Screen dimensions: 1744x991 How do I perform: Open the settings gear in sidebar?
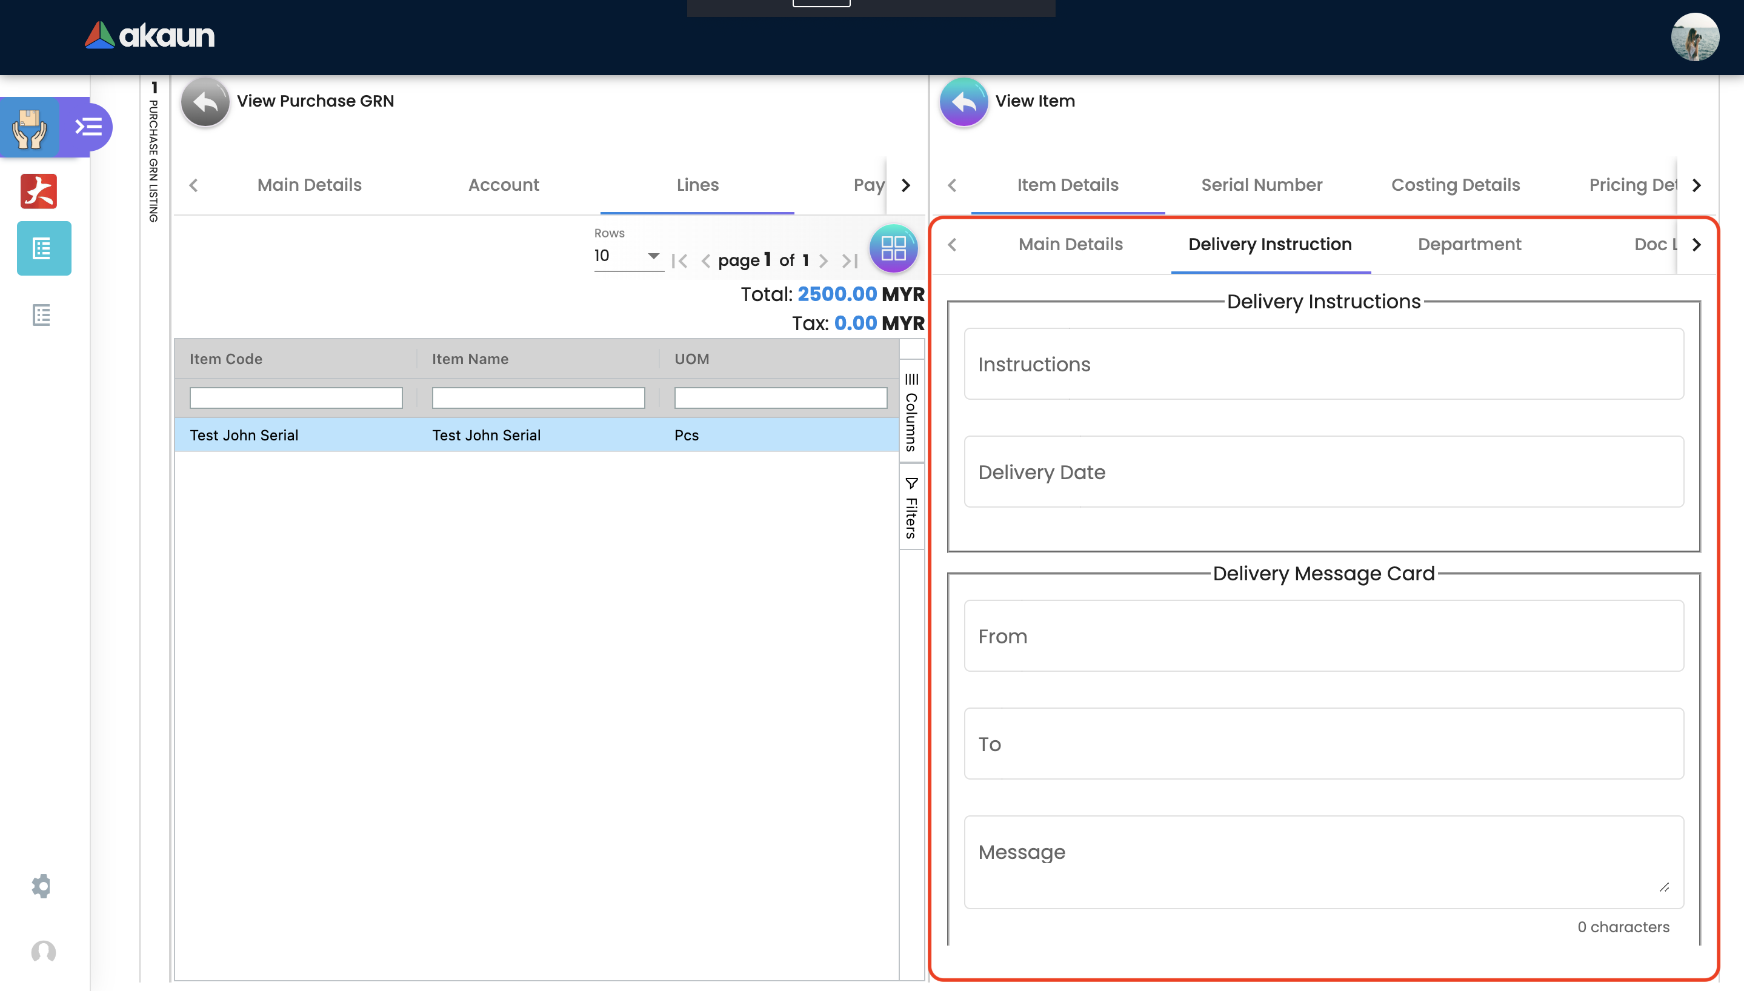click(42, 886)
